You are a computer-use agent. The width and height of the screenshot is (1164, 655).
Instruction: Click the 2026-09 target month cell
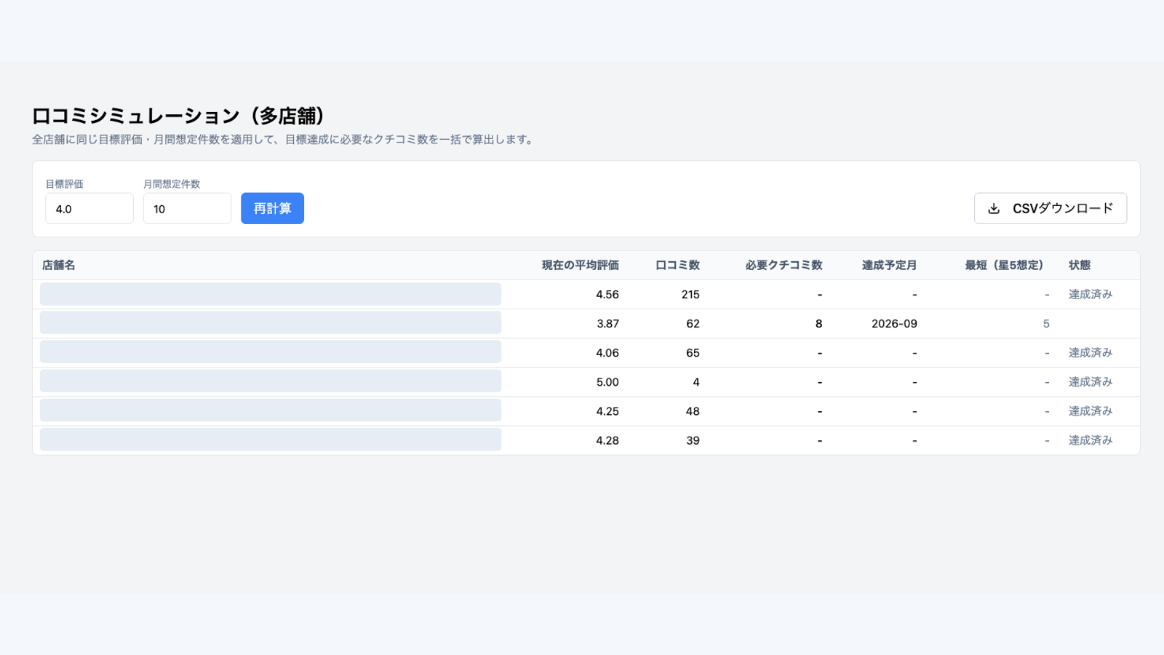coord(894,324)
